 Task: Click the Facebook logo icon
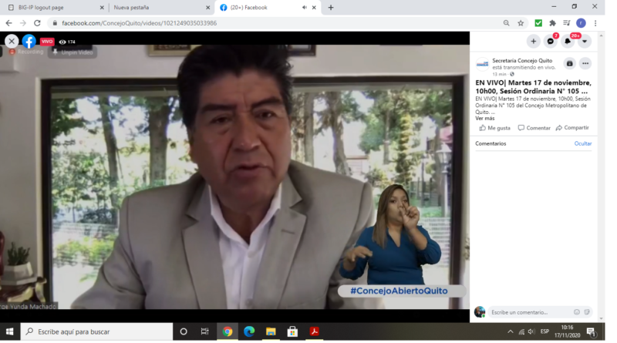pos(29,41)
